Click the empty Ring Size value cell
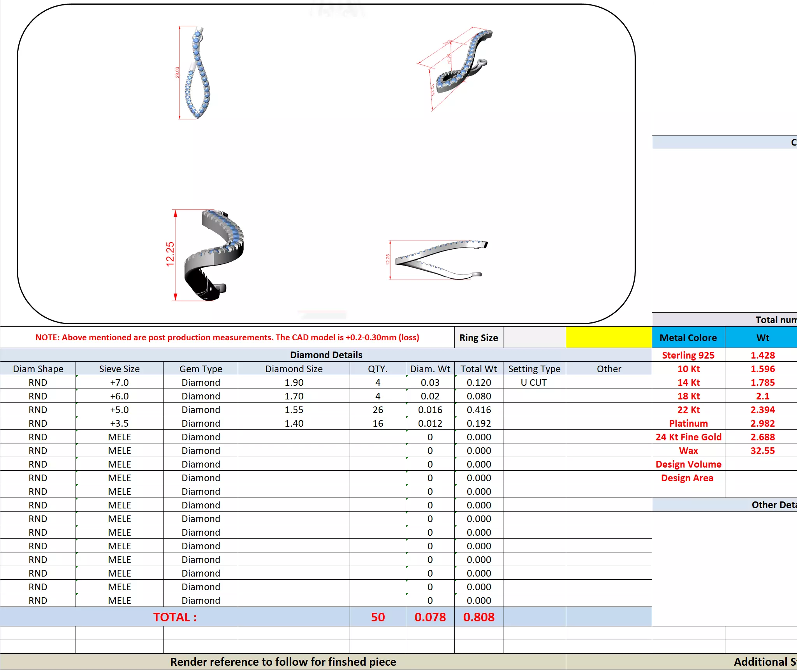Screen dimensions: 797x670 pos(534,337)
